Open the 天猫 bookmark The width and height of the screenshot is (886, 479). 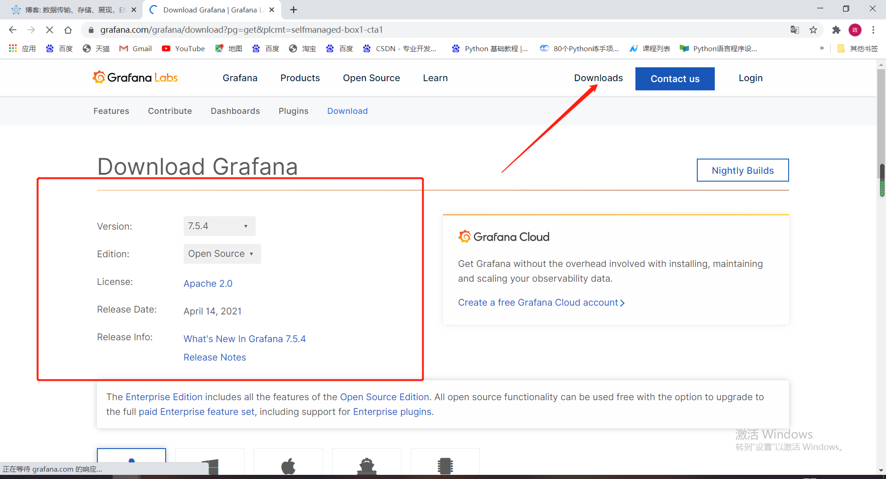click(x=96, y=48)
